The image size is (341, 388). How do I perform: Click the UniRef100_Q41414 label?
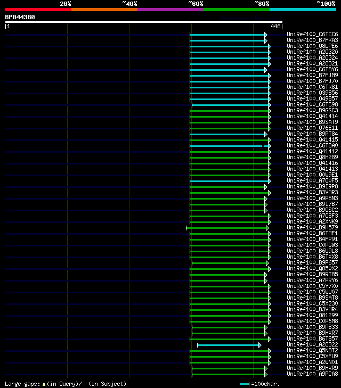(312, 117)
